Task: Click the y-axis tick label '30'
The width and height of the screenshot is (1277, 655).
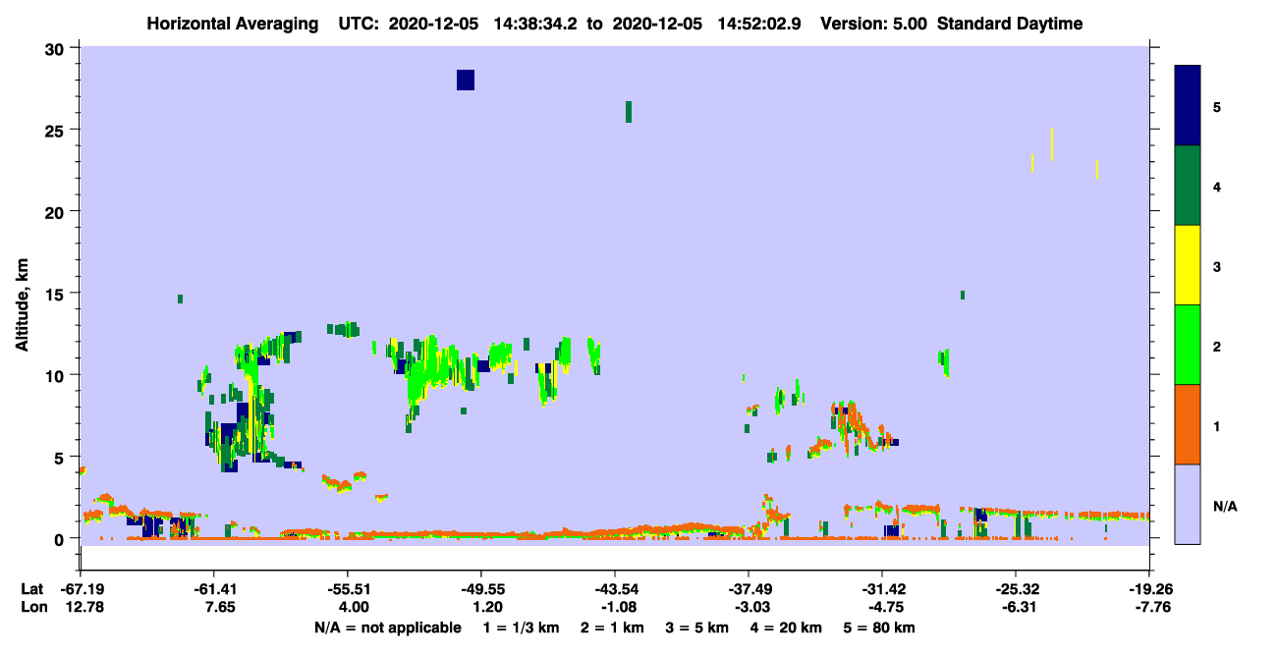Action: (x=57, y=48)
